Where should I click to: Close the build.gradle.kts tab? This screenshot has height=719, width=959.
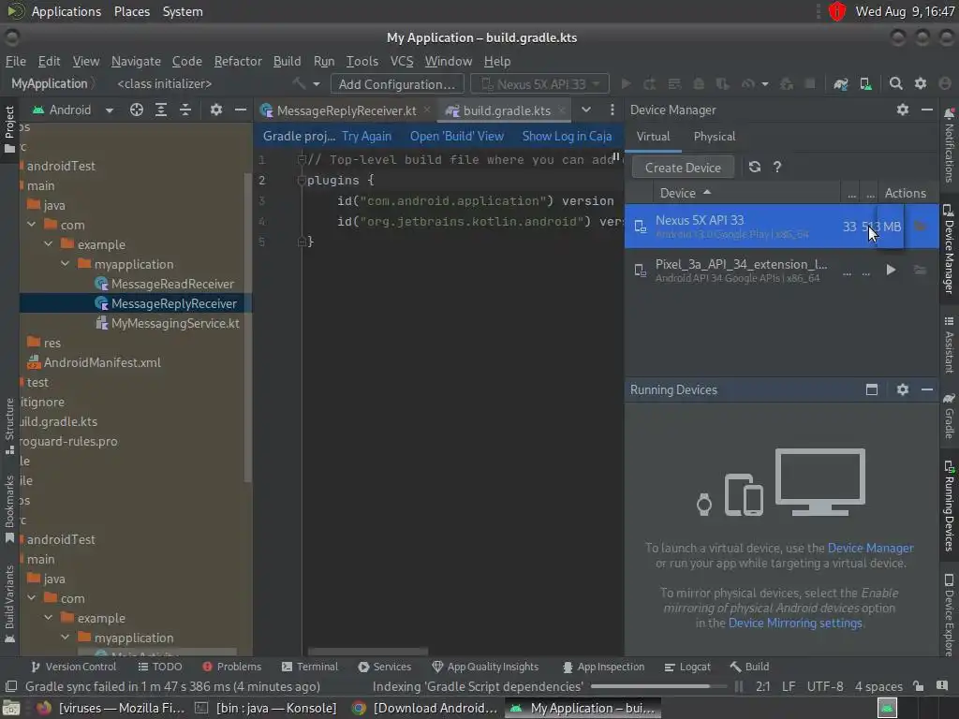(562, 110)
